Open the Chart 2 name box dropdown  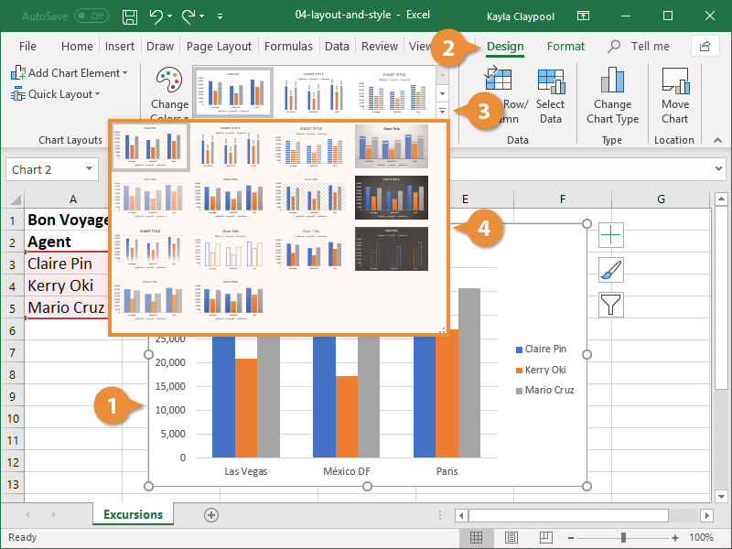pyautogui.click(x=91, y=169)
